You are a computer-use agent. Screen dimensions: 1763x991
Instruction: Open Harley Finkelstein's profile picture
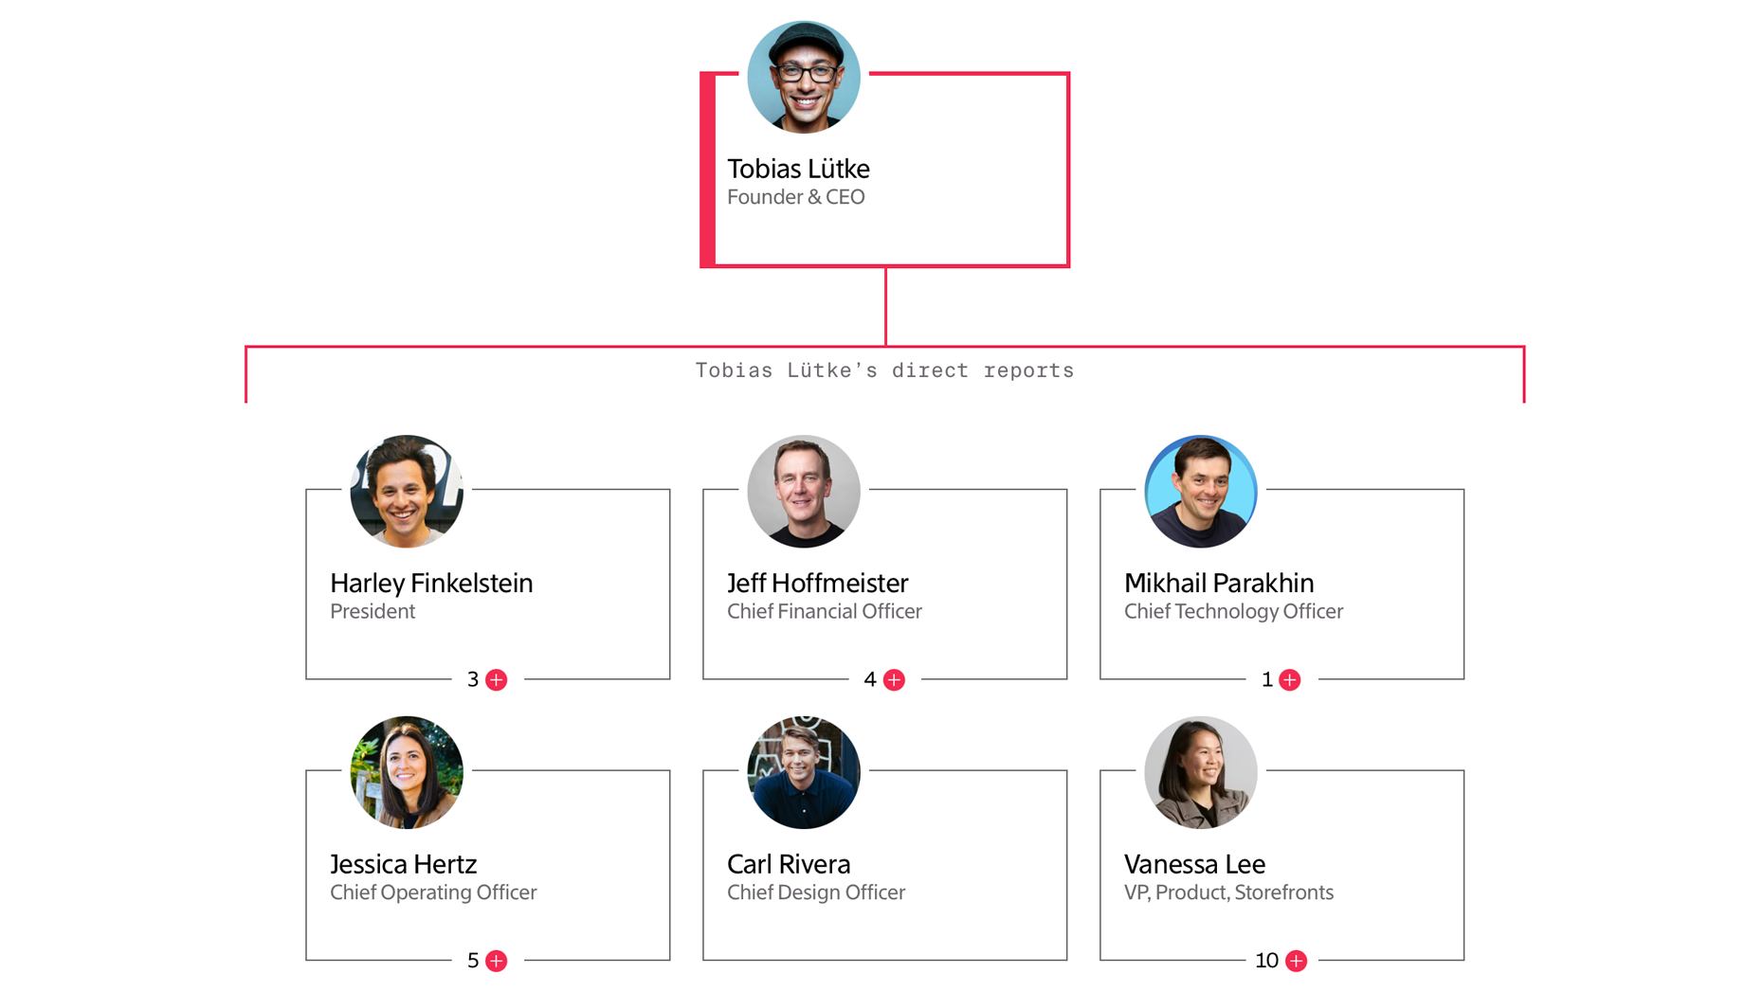click(x=407, y=491)
